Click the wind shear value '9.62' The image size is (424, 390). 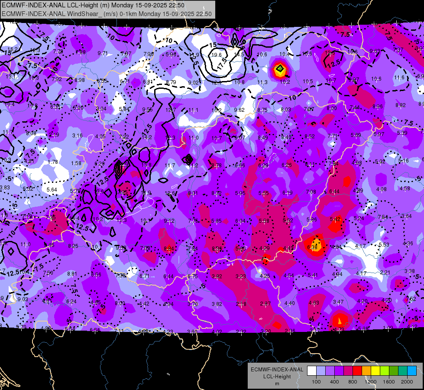(239, 110)
